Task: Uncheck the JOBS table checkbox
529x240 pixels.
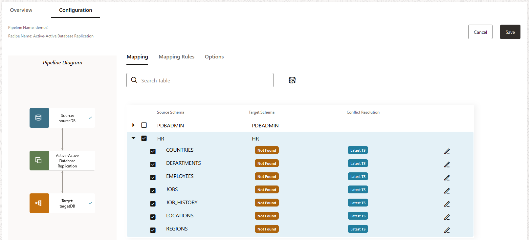Action: [153, 191]
